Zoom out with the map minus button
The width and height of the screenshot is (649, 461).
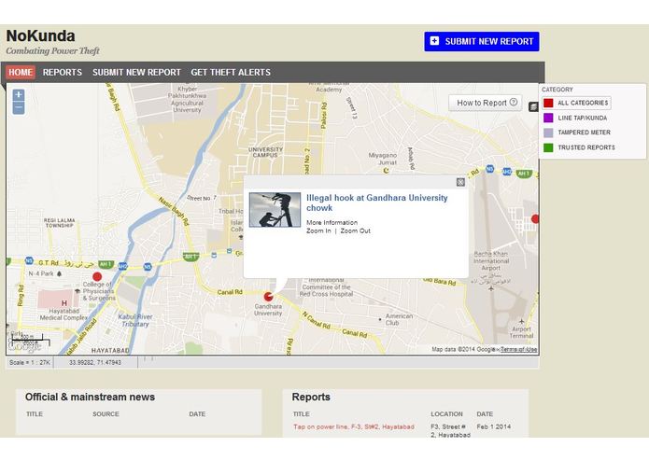pos(19,108)
